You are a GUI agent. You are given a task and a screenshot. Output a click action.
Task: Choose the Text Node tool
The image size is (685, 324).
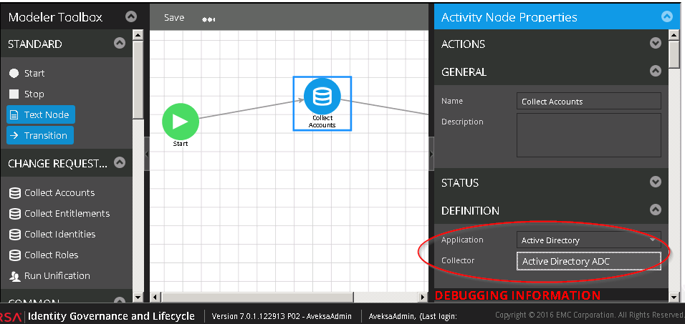pos(41,114)
